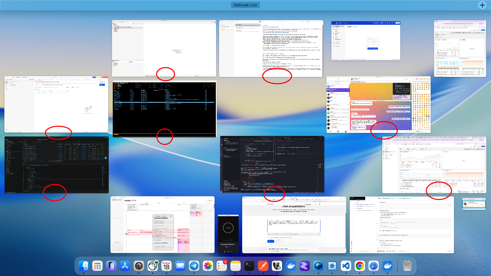Open Finder from the dock
Screen dimensions: 491x276
[84, 266]
